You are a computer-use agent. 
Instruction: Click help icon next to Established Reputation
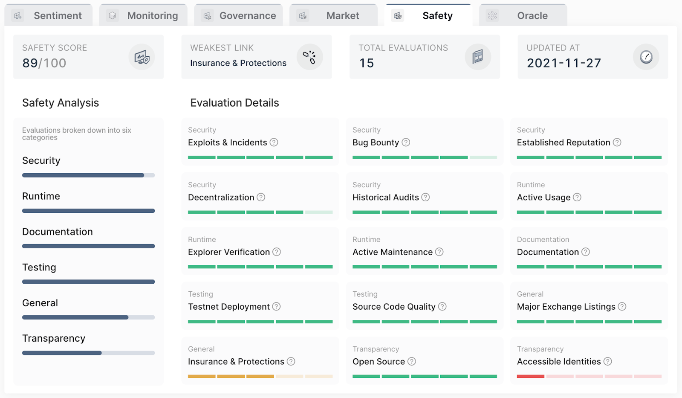pos(617,142)
